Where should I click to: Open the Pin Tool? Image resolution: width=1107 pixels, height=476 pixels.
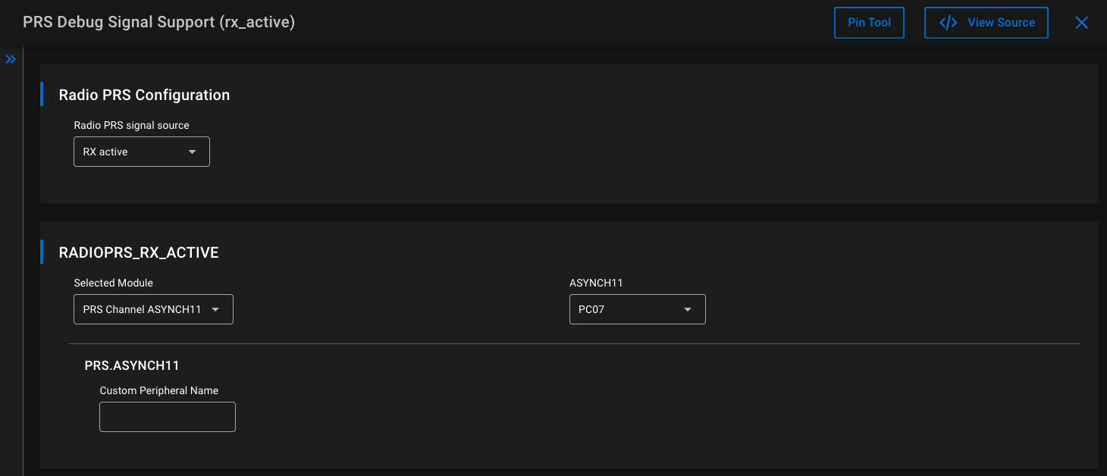click(869, 23)
